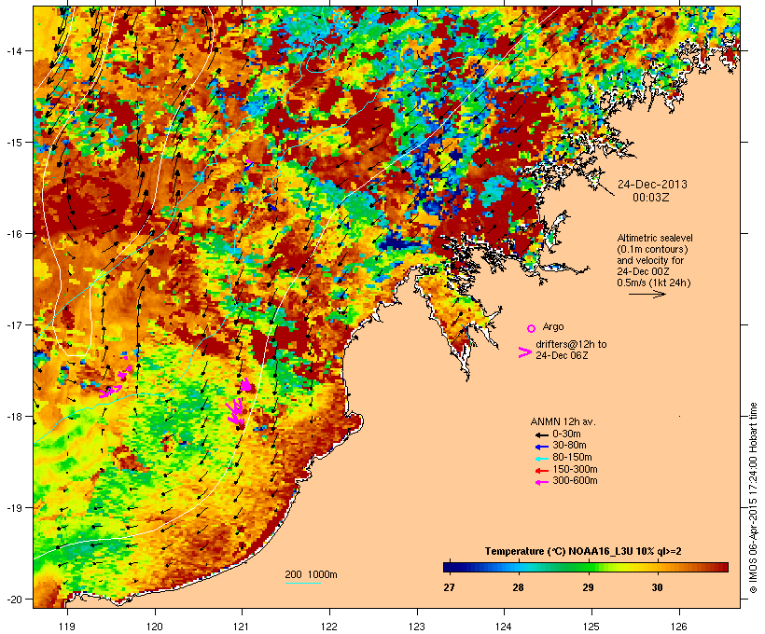Click the 126 longitude axis label

(678, 627)
